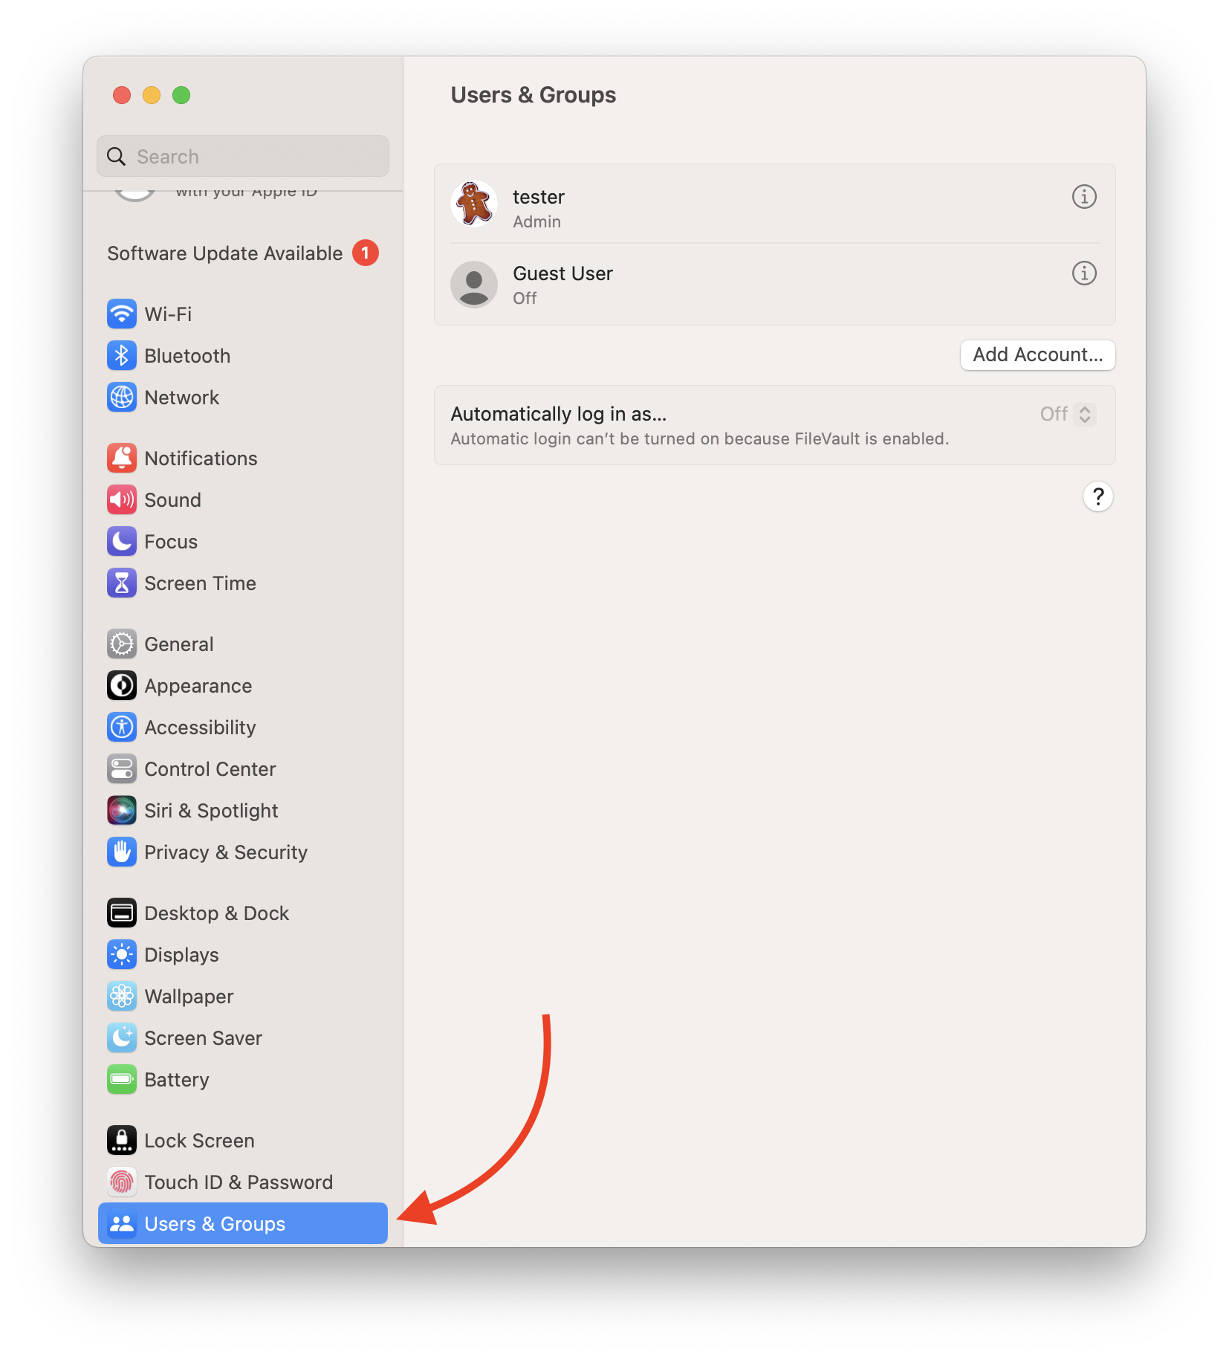Click the Screen Time label
1229x1357 pixels.
[200, 583]
